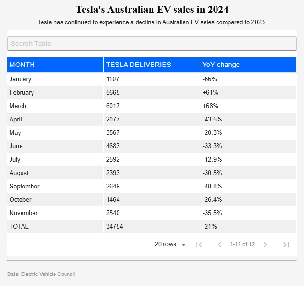Select the November YoY change -35.5%
Screen dimensions: 304x286
(212, 213)
